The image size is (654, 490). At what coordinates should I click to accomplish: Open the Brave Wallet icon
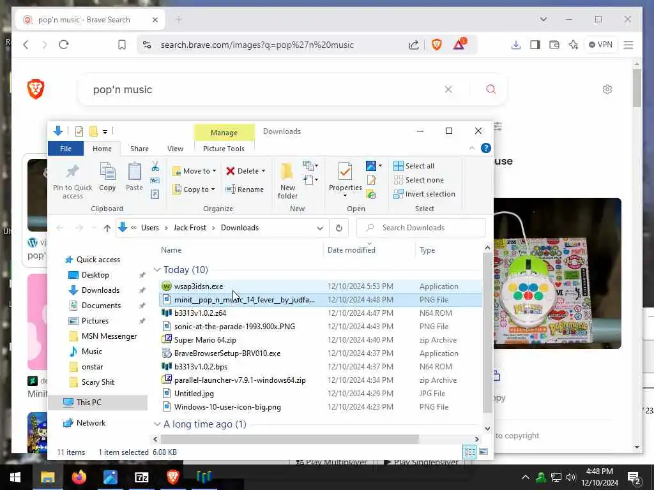pyautogui.click(x=554, y=45)
